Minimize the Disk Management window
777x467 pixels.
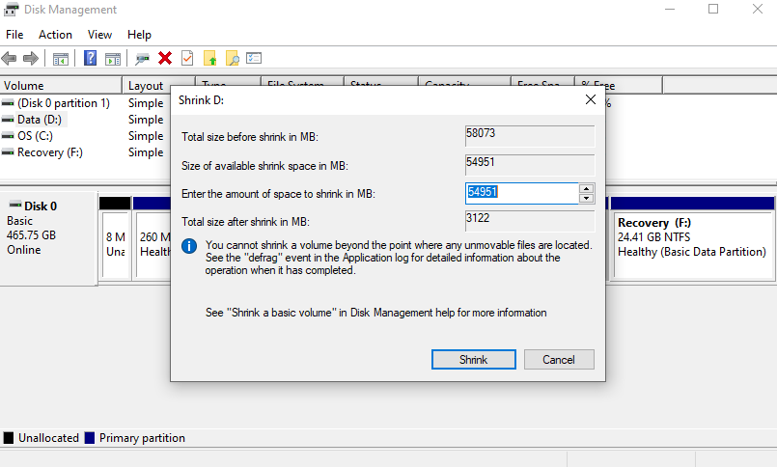tap(670, 9)
